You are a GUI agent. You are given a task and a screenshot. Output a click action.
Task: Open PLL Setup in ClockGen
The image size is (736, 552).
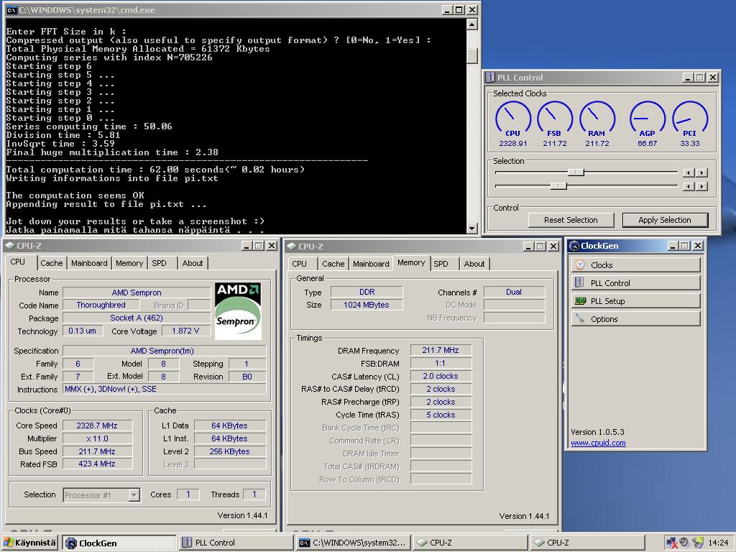(x=635, y=301)
